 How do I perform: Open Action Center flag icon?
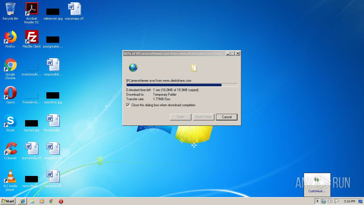337,201
